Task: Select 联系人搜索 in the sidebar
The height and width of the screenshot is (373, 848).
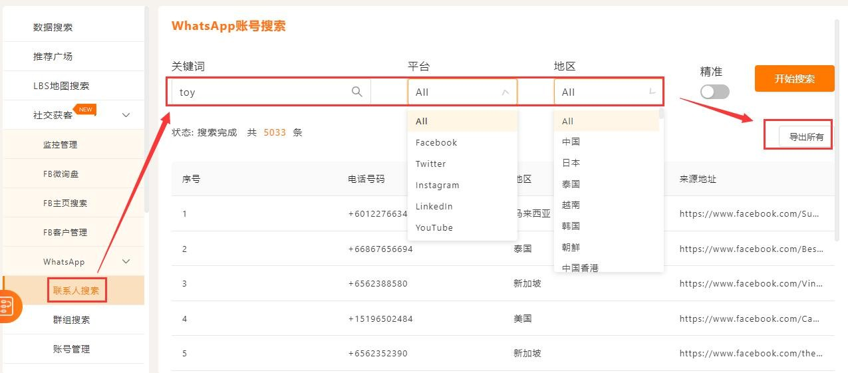Action: coord(76,291)
